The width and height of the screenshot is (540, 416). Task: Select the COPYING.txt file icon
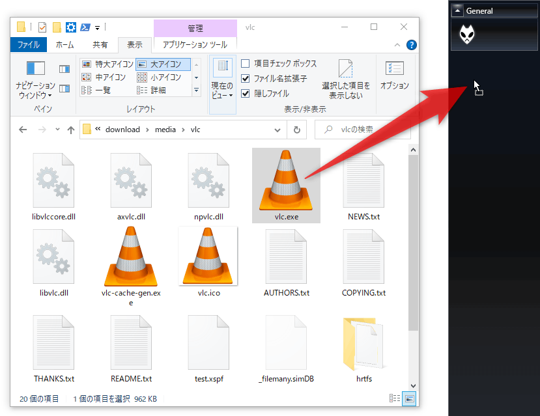[363, 257]
